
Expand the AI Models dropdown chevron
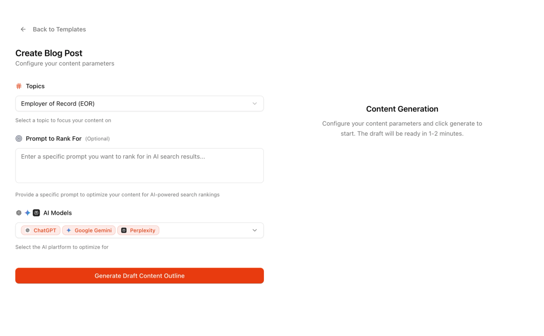[x=255, y=230]
